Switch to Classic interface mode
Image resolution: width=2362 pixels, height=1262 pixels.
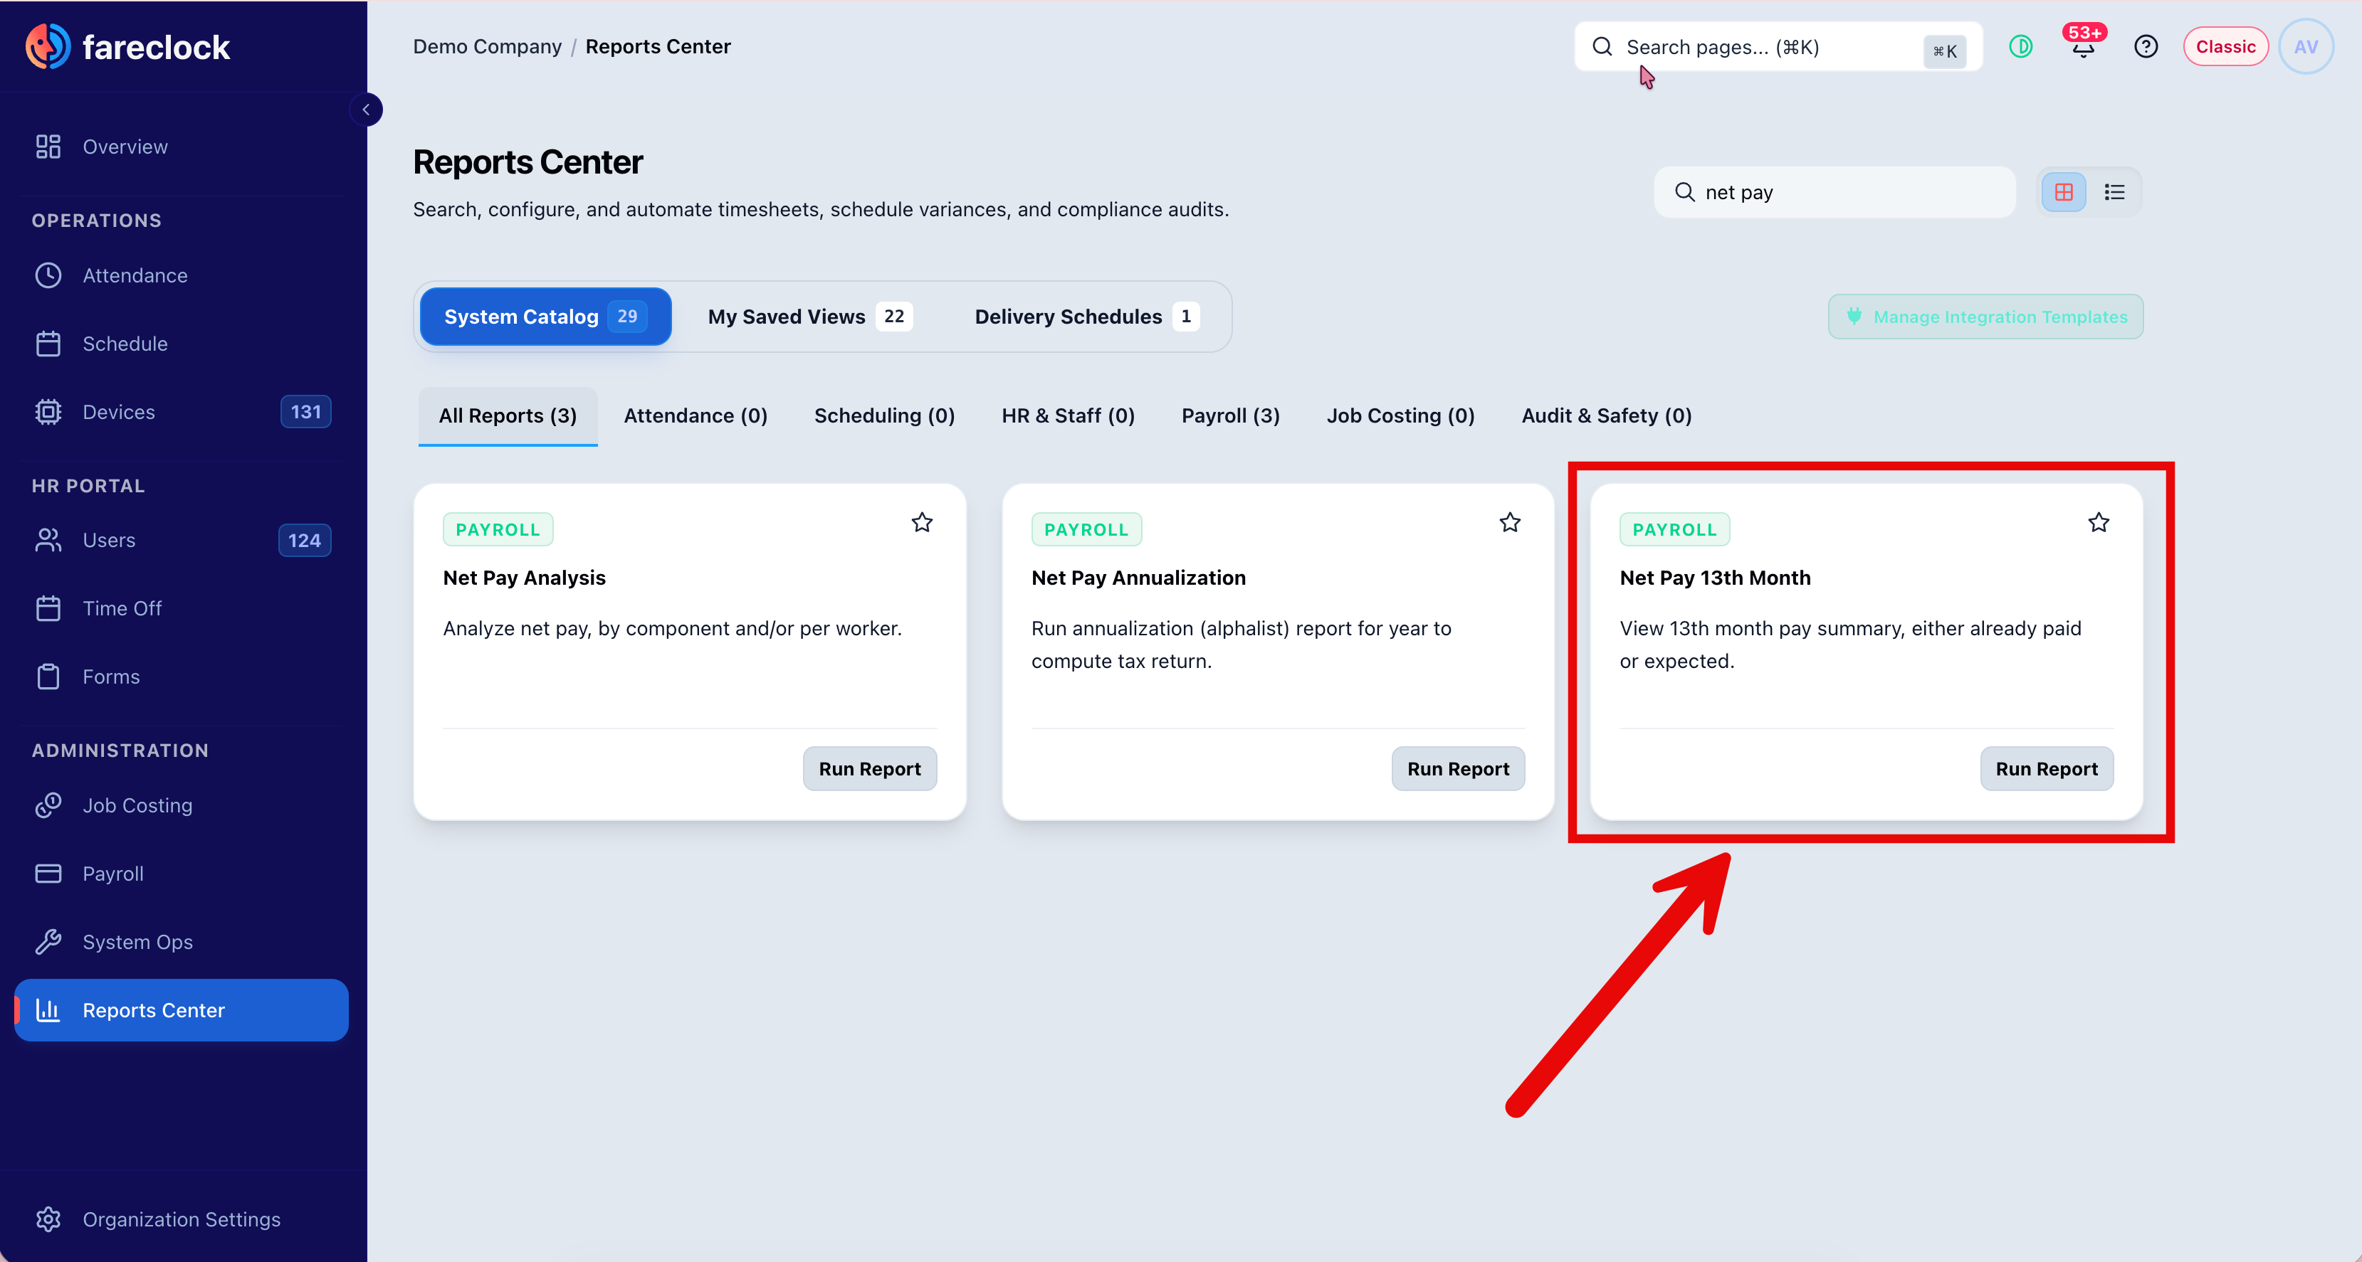click(2225, 47)
